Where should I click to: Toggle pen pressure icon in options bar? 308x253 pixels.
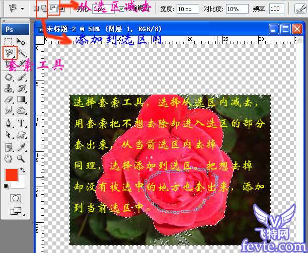point(300,9)
